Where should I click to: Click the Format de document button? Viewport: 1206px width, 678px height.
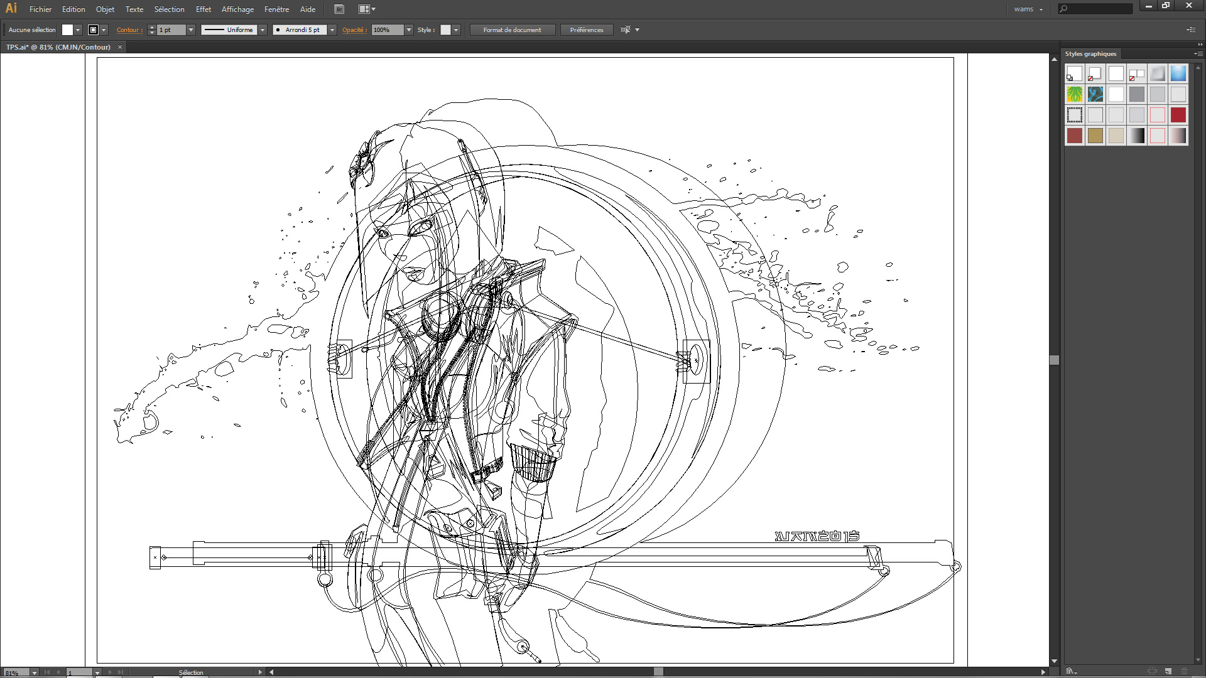[512, 30]
